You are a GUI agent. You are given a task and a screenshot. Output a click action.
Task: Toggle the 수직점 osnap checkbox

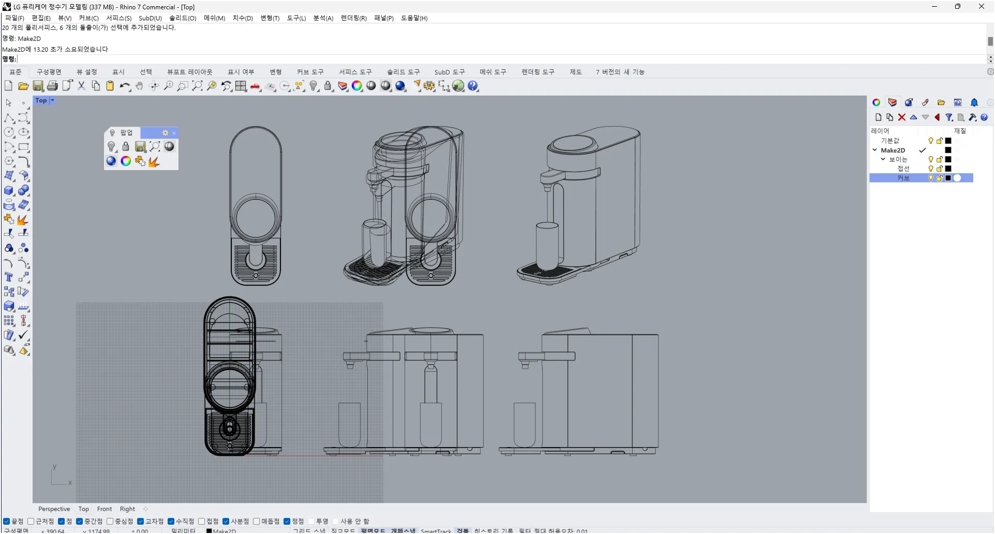coord(171,522)
